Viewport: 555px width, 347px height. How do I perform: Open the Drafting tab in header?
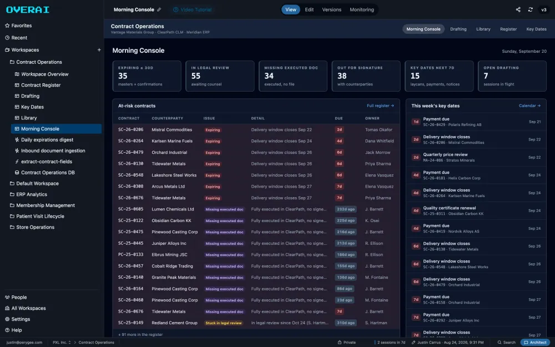(458, 29)
